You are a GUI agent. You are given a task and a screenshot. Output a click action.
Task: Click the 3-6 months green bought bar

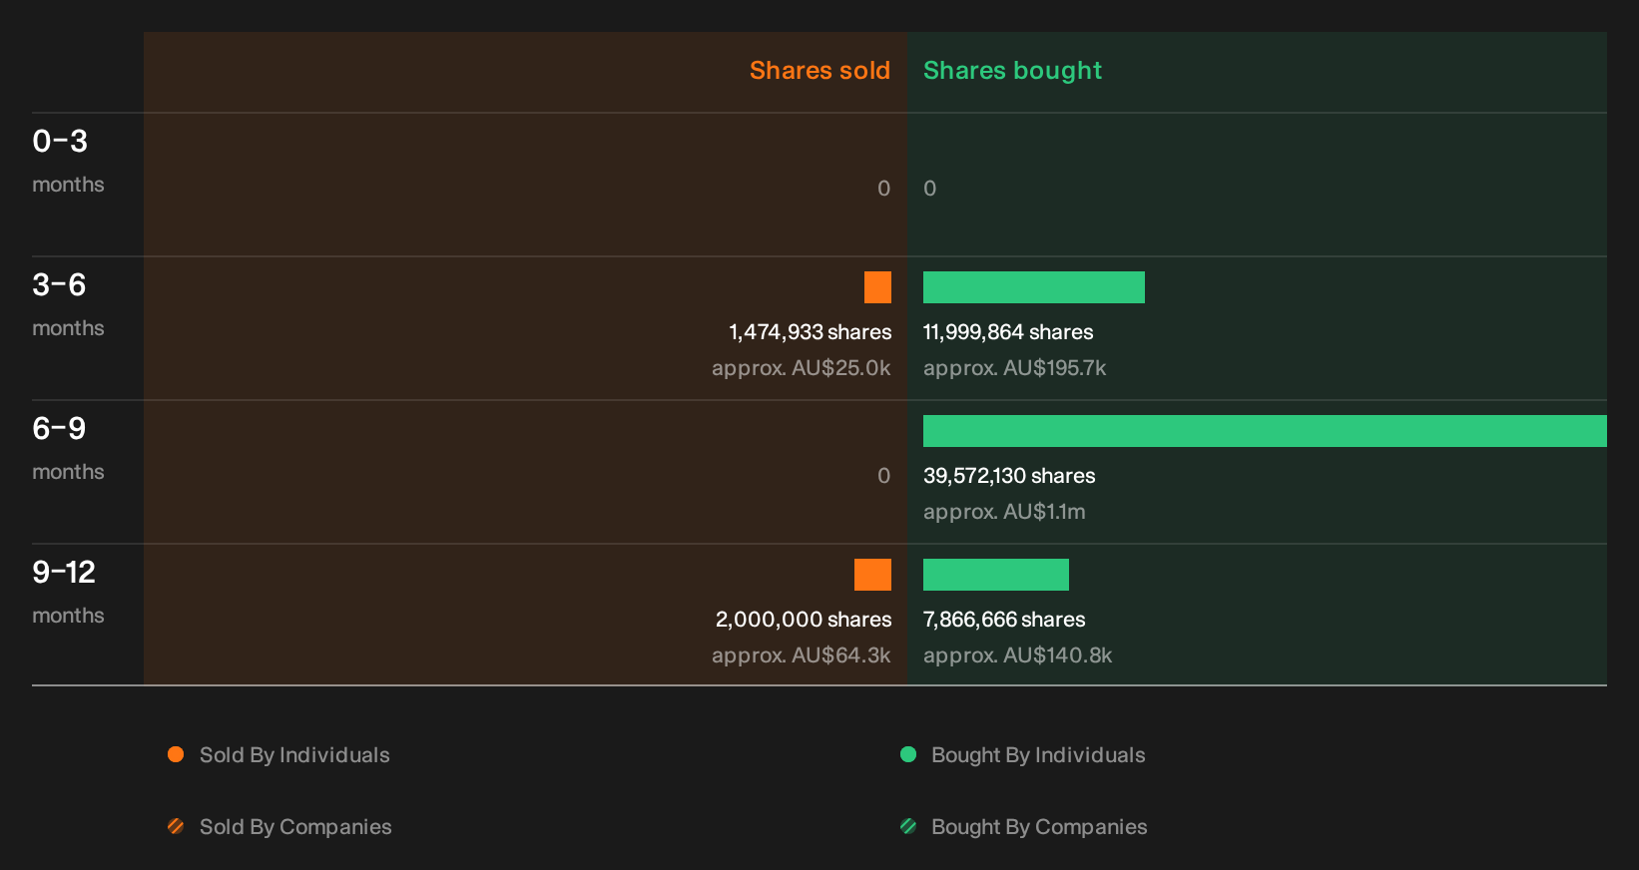tap(1034, 287)
